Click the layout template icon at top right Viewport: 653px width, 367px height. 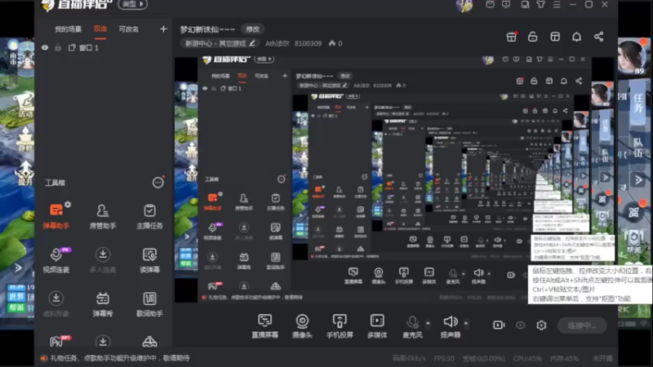(x=555, y=37)
